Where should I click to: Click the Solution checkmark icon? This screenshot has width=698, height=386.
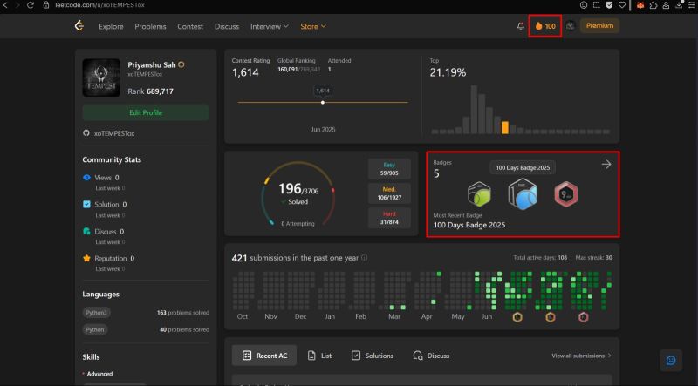tap(86, 204)
